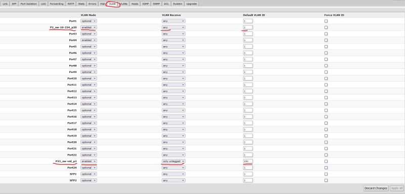Click the P2_sw-10-224_p20 port label
This screenshot has height=194, width=405.
coord(63,27)
